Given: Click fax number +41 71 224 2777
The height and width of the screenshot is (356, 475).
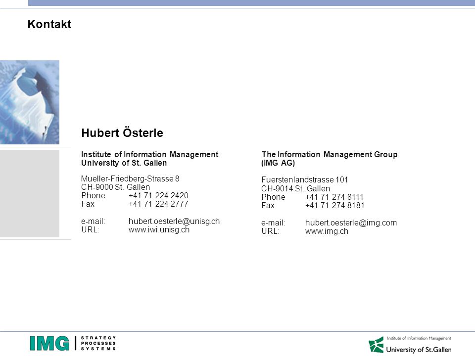Looking at the screenshot, I should point(158,204).
